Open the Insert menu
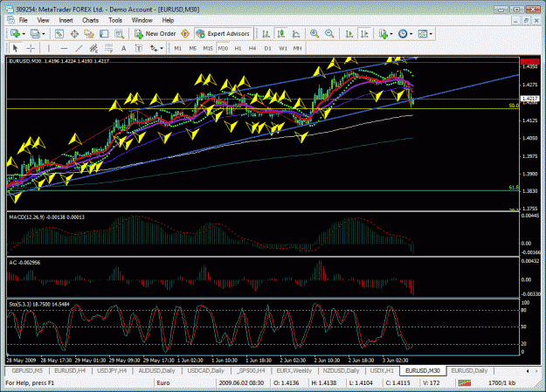Viewport: 546px width, 392px height. (66, 20)
